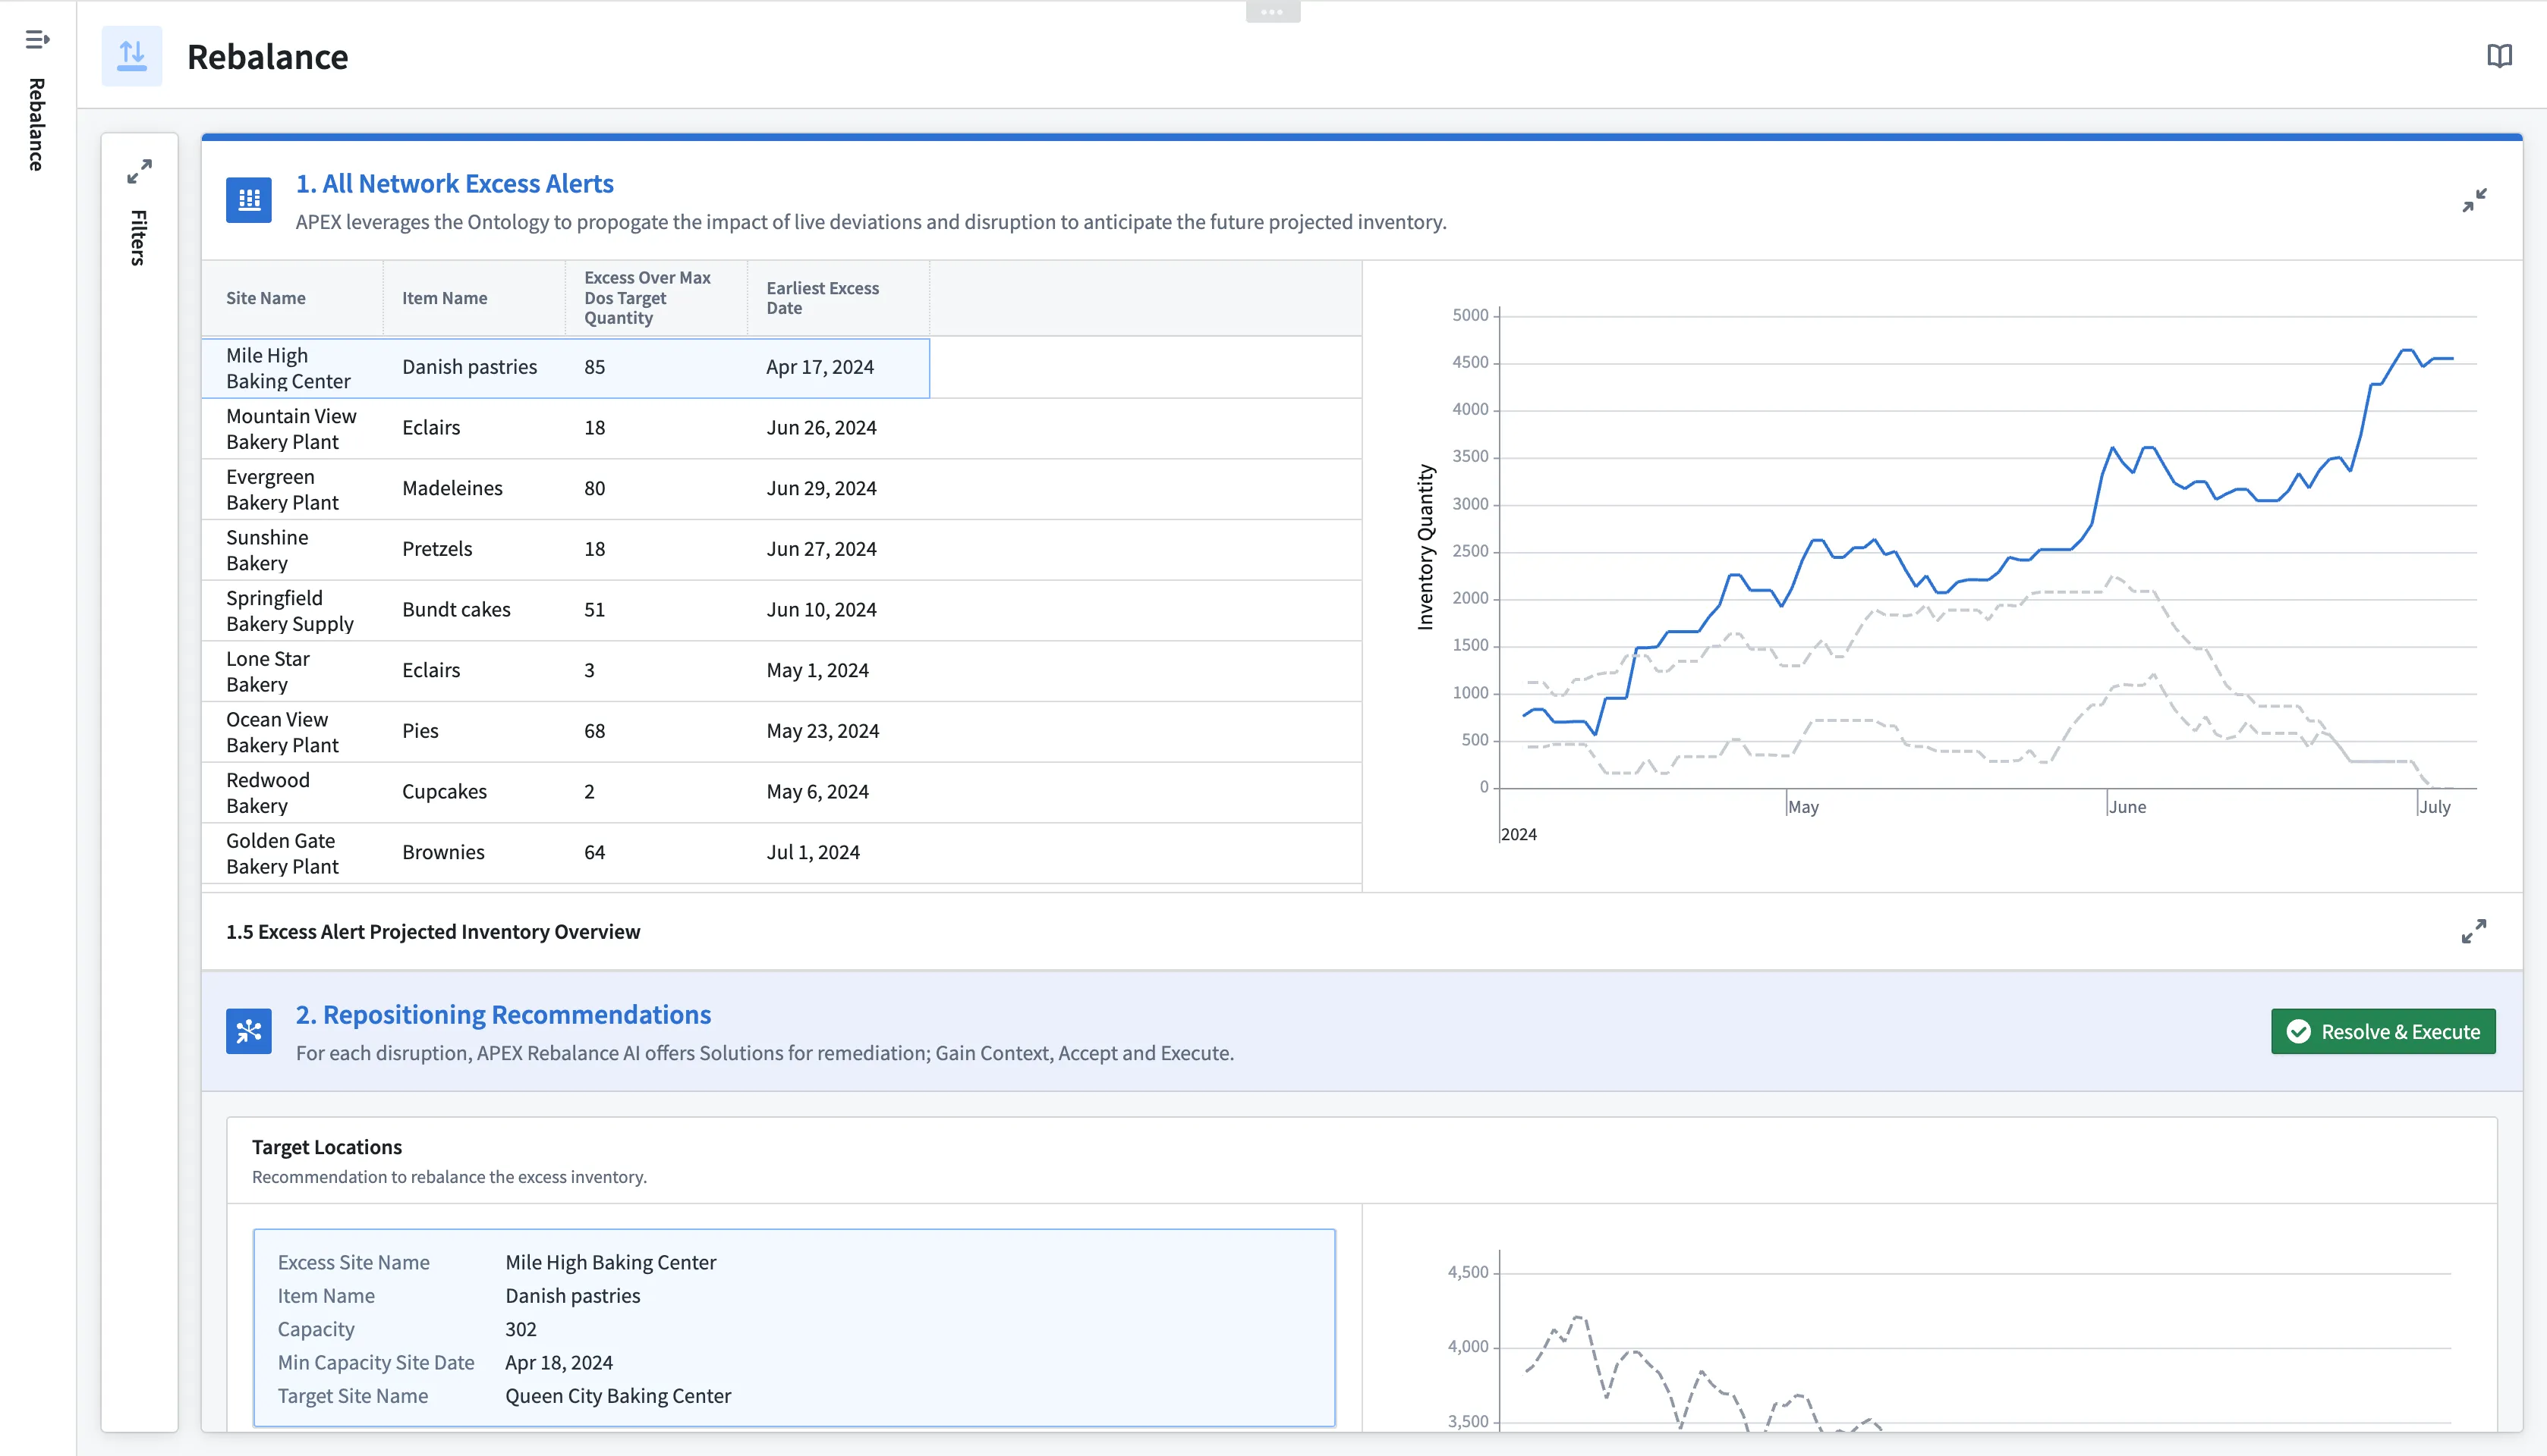
Task: Click the 1. All Network Excess Alerts heading
Action: [455, 184]
